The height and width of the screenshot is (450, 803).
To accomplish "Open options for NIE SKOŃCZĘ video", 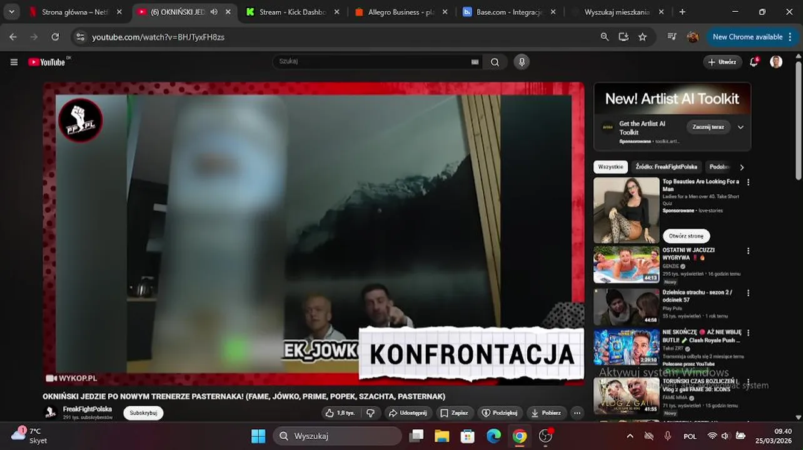I will [x=748, y=333].
